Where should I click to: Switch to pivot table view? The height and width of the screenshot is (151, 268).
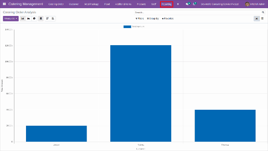pos(262,19)
